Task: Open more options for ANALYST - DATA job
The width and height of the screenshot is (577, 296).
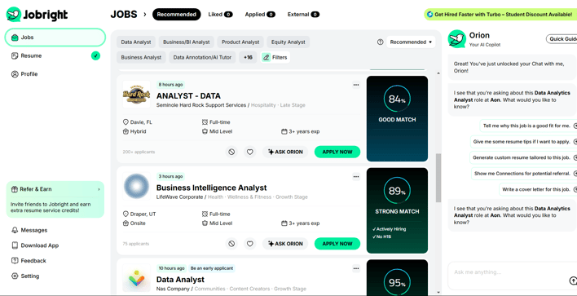Action: [356, 85]
